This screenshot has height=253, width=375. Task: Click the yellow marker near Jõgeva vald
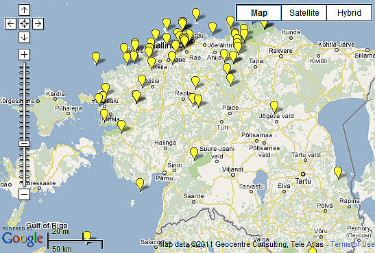(274, 107)
